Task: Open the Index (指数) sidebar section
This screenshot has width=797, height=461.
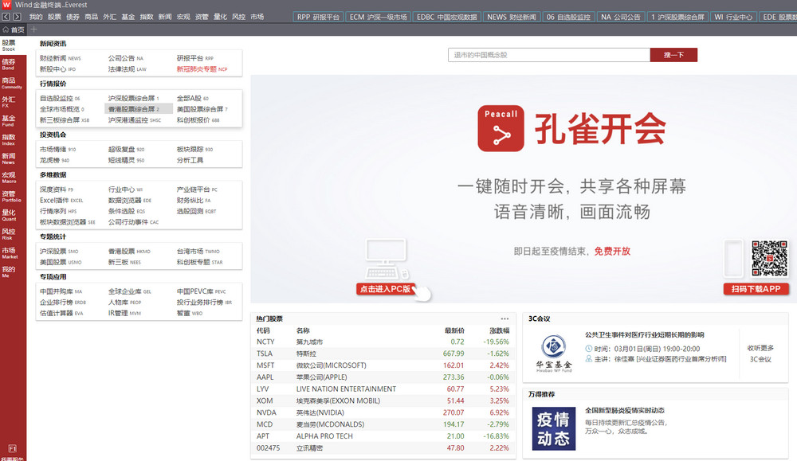Action: (9, 139)
